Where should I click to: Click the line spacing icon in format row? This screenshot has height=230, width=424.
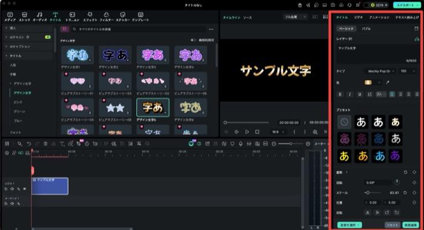tap(369, 94)
